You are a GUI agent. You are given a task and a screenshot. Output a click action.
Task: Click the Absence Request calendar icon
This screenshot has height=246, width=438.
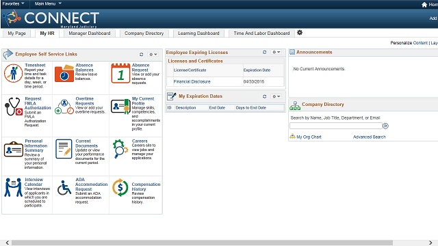[x=120, y=73]
